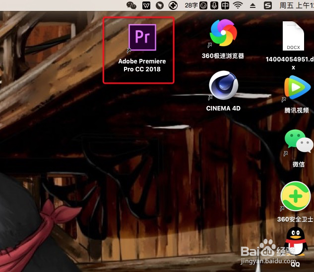The width and height of the screenshot is (314, 272).
Task: Open the date and time 周五 上午 menu
Action: click(297, 5)
